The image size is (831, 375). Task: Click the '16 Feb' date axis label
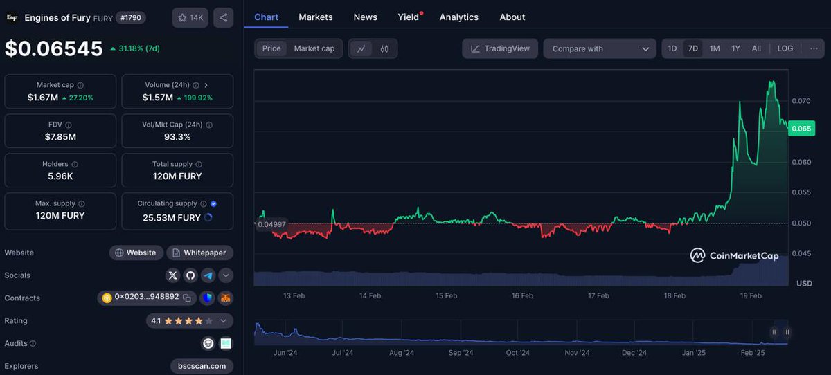(x=522, y=295)
